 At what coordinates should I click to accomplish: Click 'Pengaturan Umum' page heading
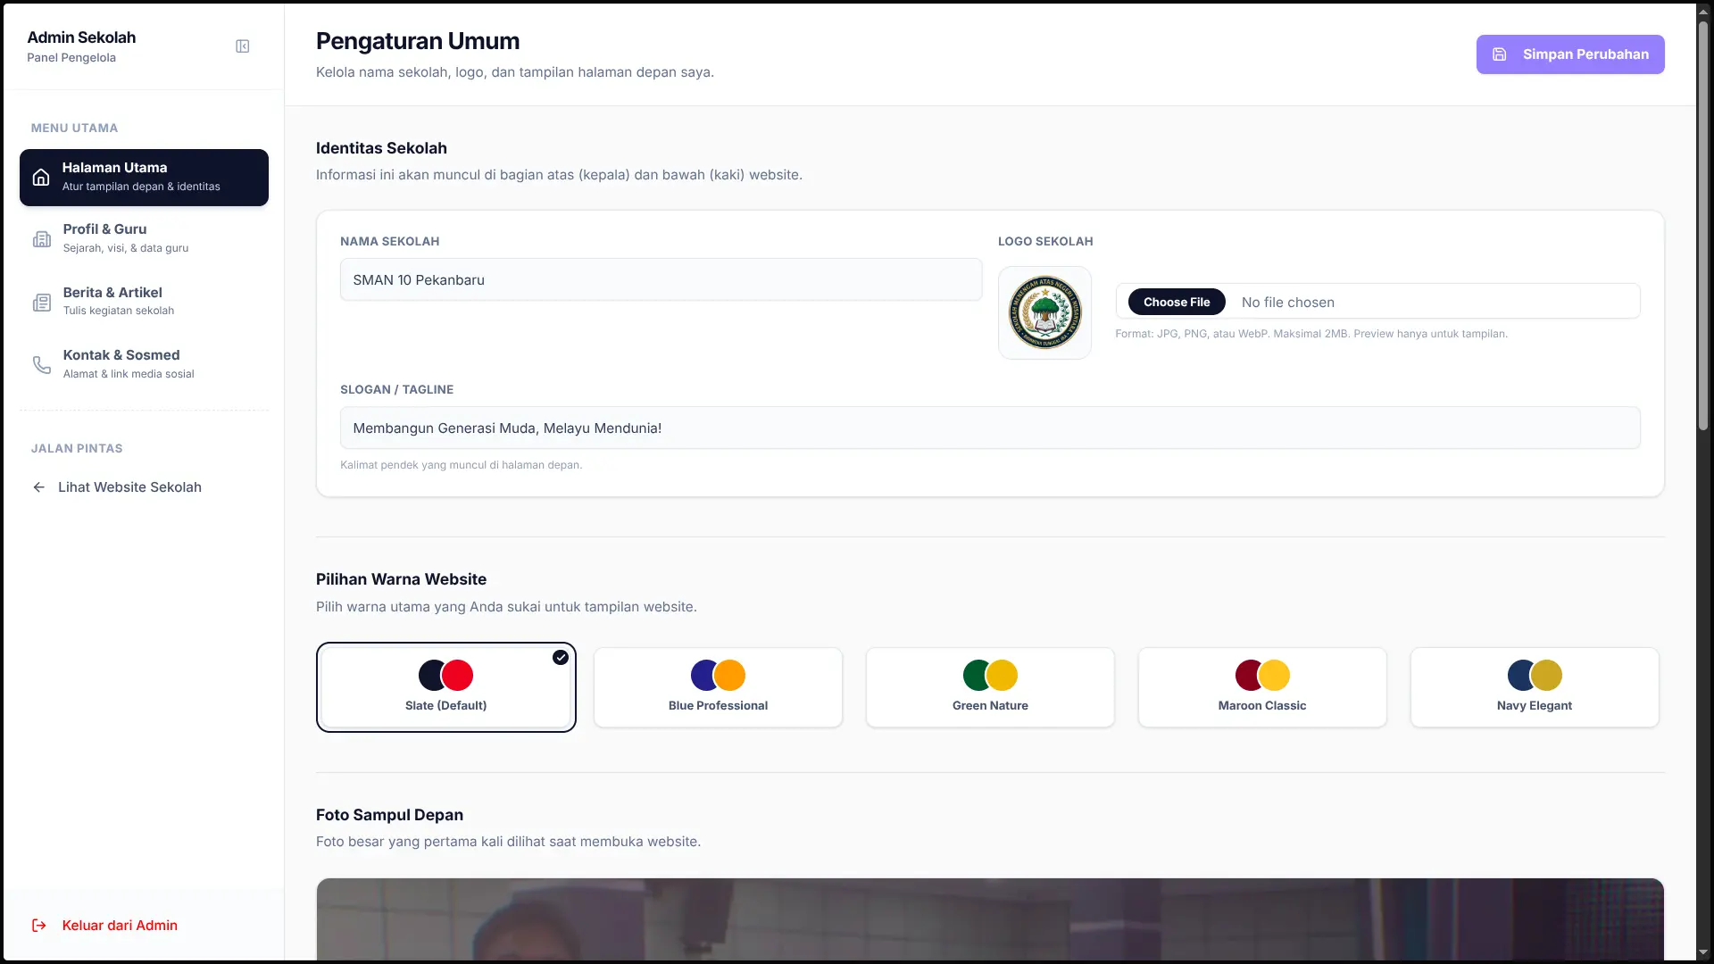coord(418,41)
